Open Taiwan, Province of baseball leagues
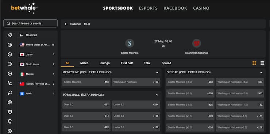This screenshot has width=270, height=134. pyautogui.click(x=37, y=84)
